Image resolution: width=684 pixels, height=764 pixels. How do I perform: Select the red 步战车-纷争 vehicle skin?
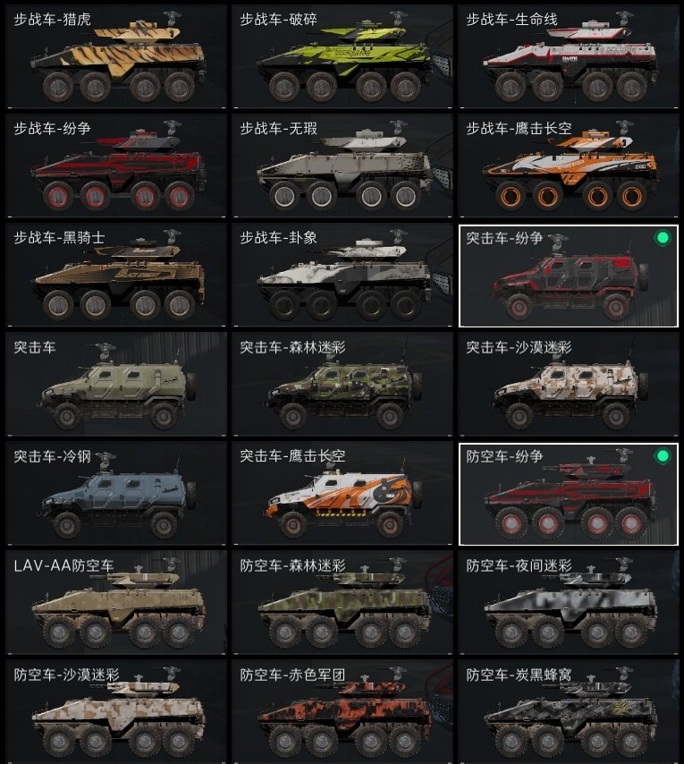tap(116, 166)
